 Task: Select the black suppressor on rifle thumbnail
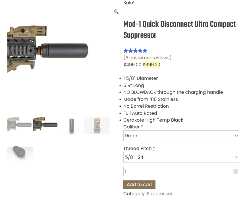[45, 125]
